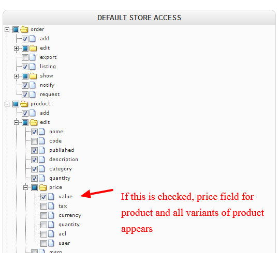Uncheck the name checkbox
The height and width of the screenshot is (253, 278).
pos(34,132)
